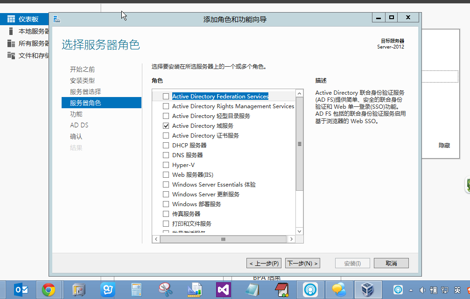Show hidden system tray icons
Image resolution: width=470 pixels, height=299 pixels.
[411, 290]
